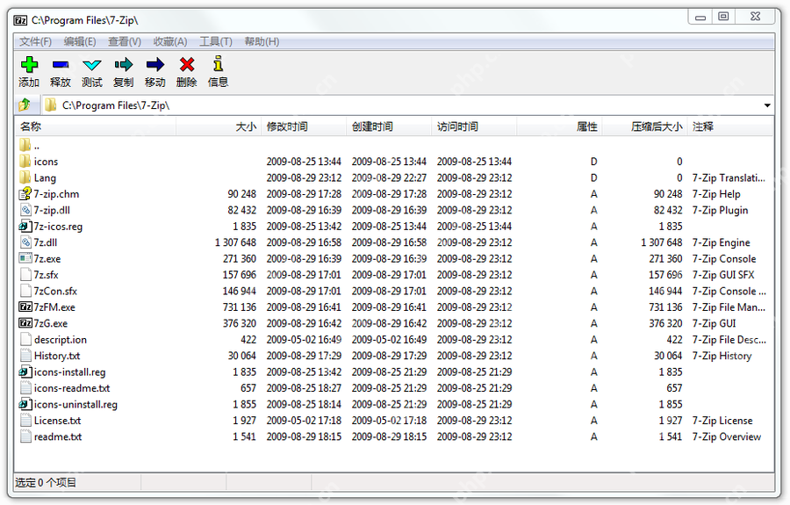Image resolution: width=790 pixels, height=505 pixels.
Task: Open the 帮助(H) menu
Action: [262, 42]
